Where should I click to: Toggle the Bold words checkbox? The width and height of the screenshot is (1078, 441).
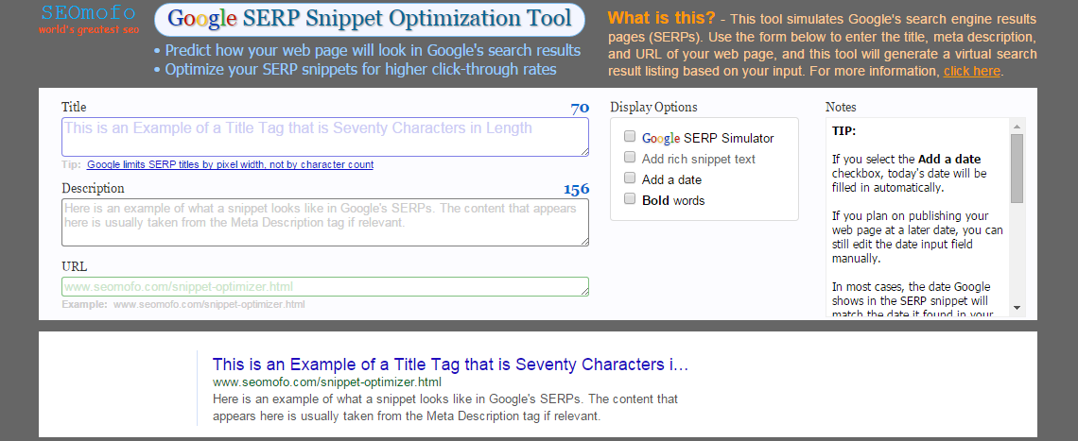point(630,198)
